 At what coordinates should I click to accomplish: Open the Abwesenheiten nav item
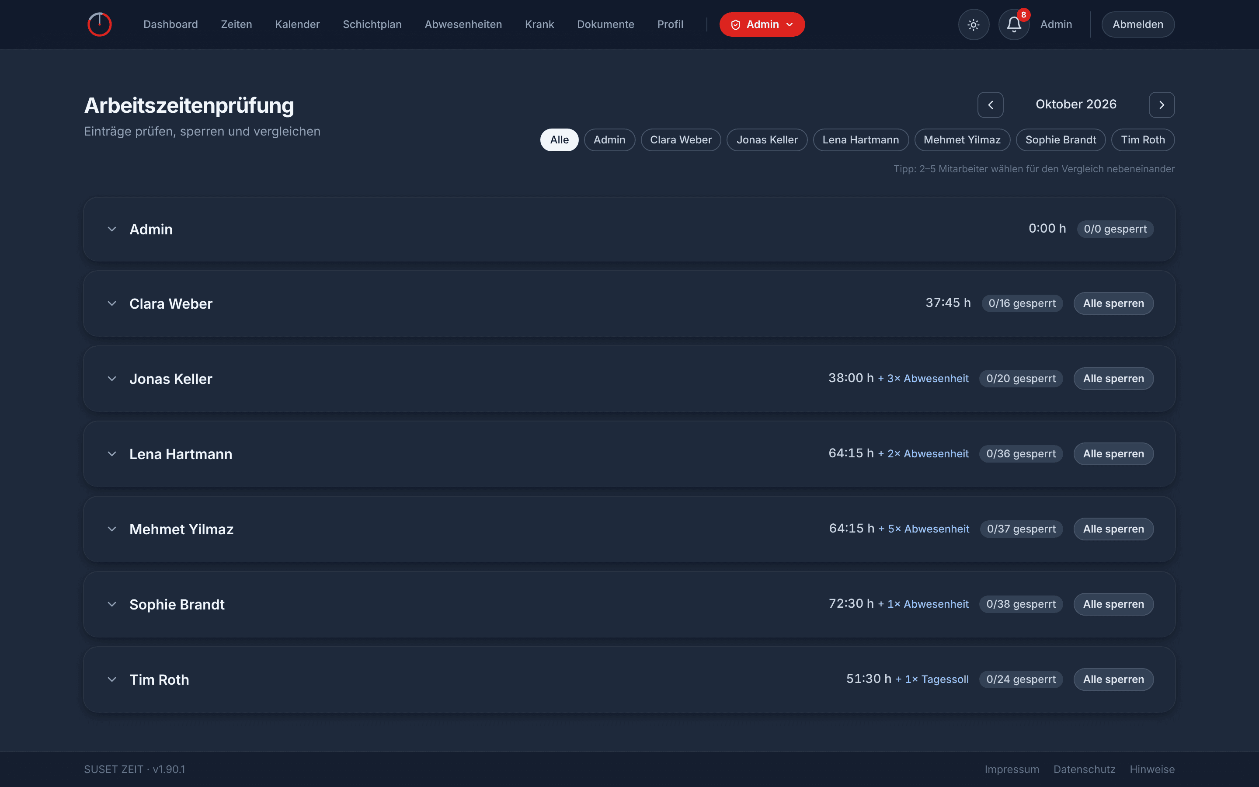(463, 24)
